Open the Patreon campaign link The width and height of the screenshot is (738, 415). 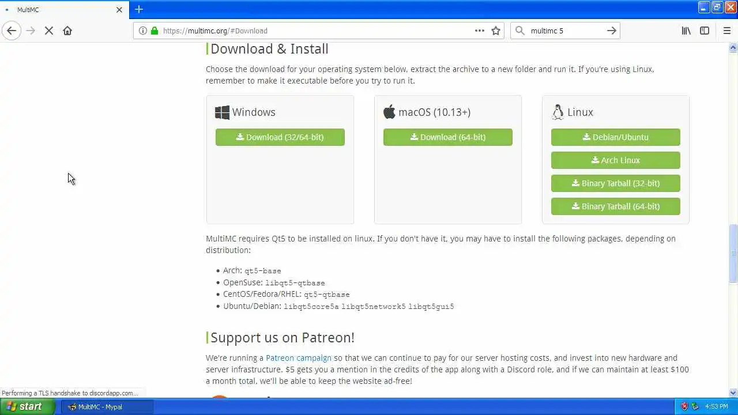pyautogui.click(x=299, y=358)
